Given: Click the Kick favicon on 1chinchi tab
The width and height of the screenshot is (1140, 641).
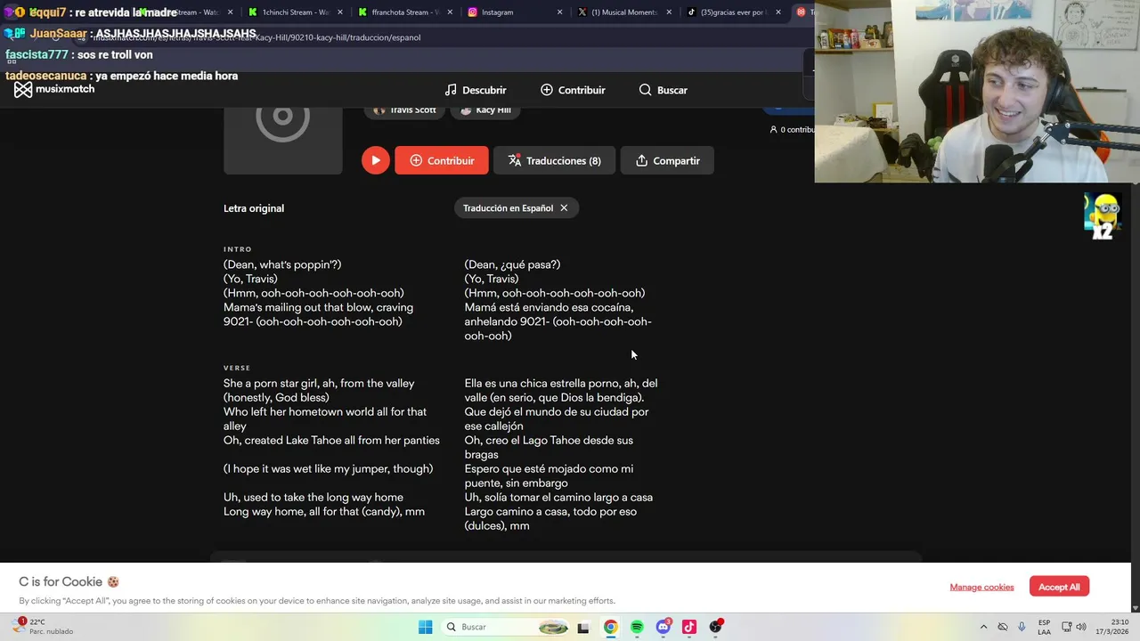Looking at the screenshot, I should [x=253, y=12].
